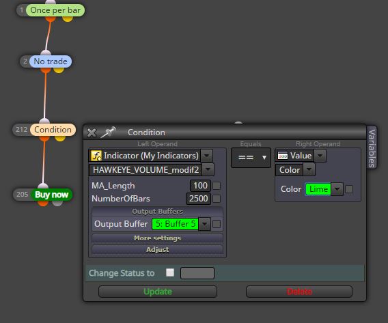The image size is (388, 323).
Task: Pin the Condition panel
Action: [109, 132]
